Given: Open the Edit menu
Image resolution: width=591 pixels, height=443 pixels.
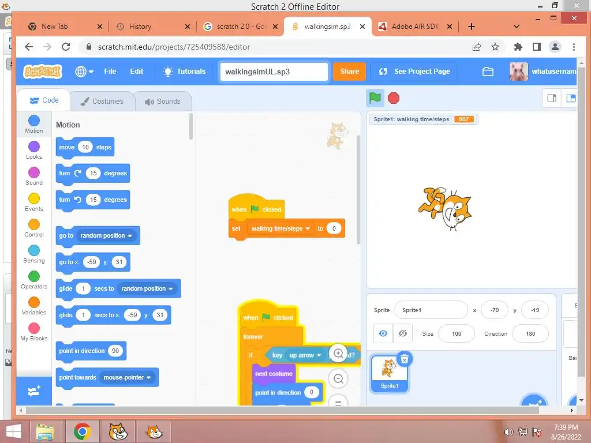Looking at the screenshot, I should [136, 71].
